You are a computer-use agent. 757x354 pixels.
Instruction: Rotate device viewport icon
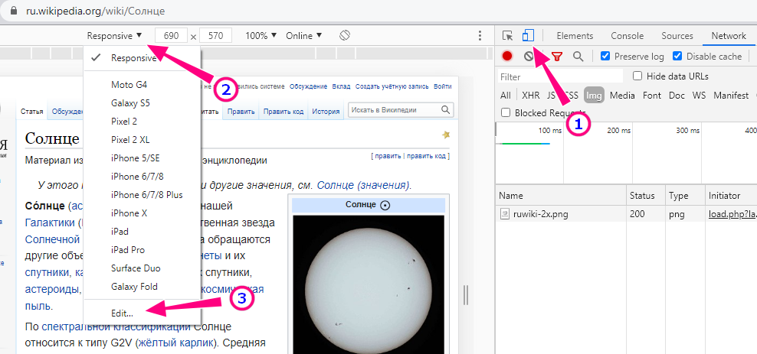345,36
